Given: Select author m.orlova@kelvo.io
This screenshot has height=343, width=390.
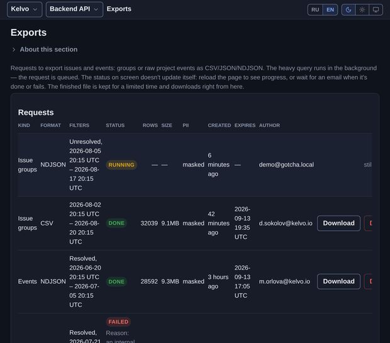Looking at the screenshot, I should point(284,281).
